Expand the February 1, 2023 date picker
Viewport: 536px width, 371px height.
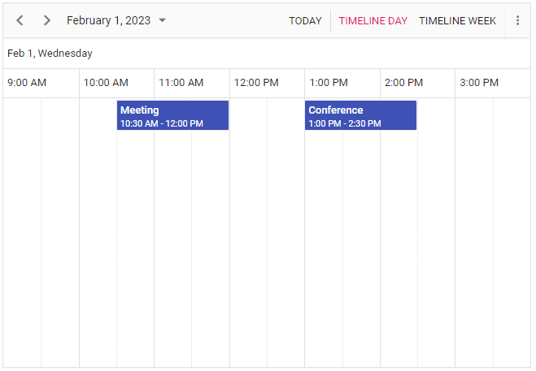(108, 20)
